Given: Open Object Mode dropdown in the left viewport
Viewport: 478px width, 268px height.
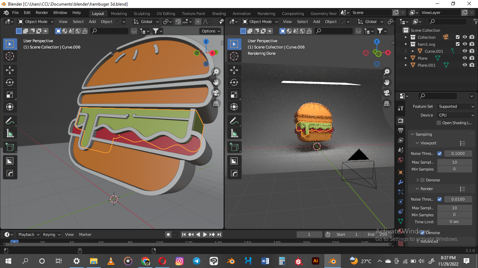Looking at the screenshot, I should click(x=35, y=22).
